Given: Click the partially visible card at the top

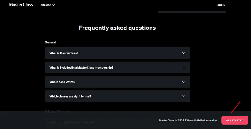Looking at the screenshot, I should (191, 11).
